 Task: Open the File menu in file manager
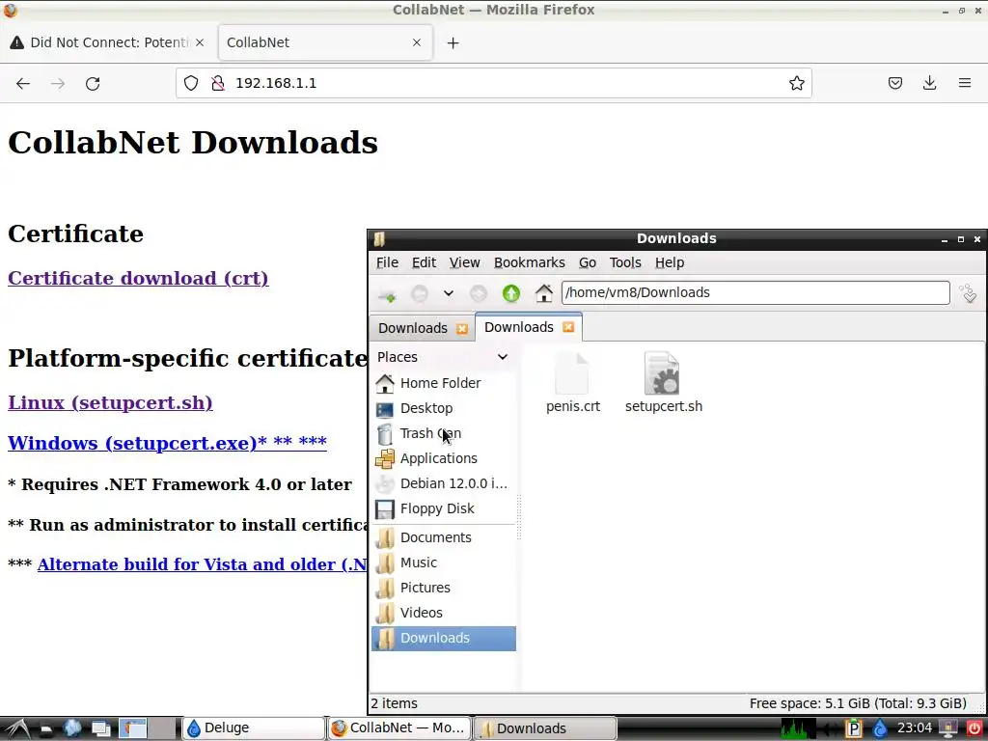(x=387, y=262)
